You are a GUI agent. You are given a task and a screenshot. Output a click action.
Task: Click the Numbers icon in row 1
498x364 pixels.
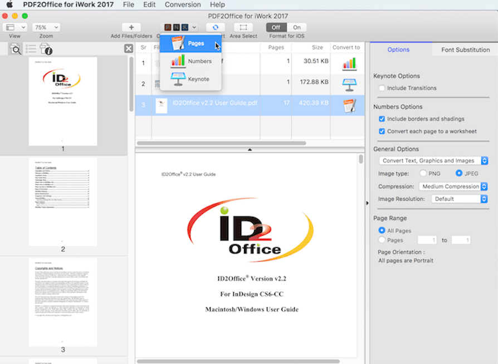point(349,63)
